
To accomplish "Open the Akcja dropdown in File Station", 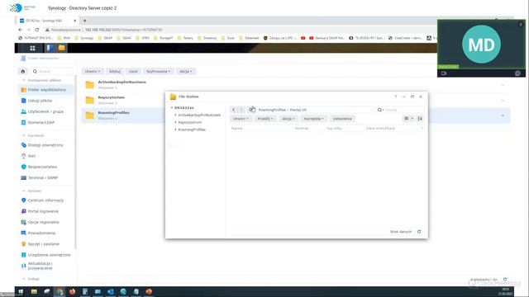I will 288,119.
